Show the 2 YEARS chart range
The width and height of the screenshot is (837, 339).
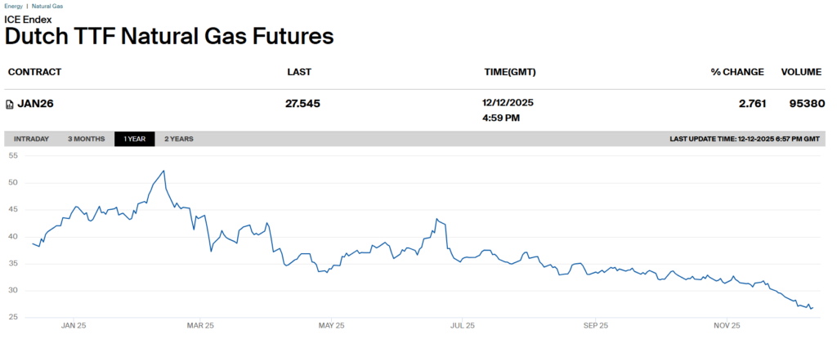179,139
